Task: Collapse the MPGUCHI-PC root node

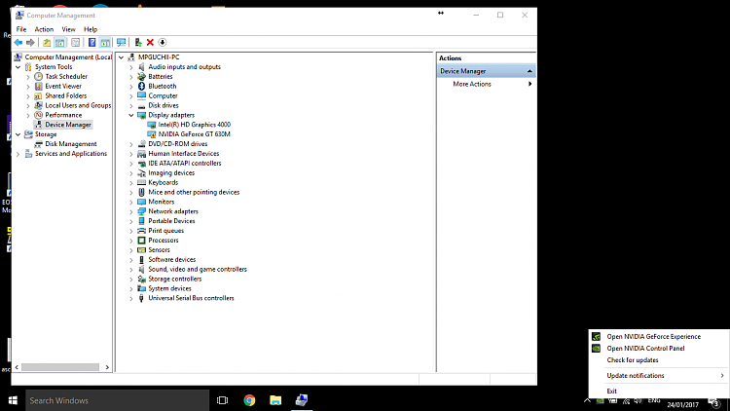Action: pyautogui.click(x=121, y=57)
